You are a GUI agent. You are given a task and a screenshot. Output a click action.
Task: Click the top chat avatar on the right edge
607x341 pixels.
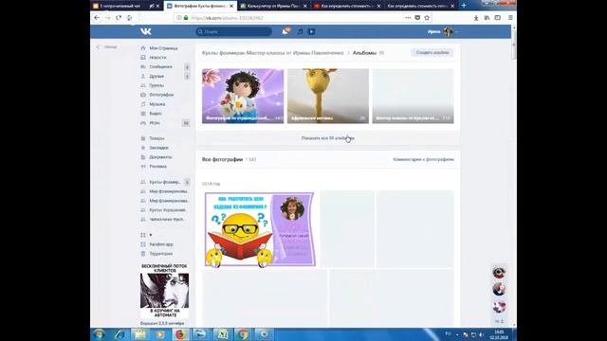[499, 273]
